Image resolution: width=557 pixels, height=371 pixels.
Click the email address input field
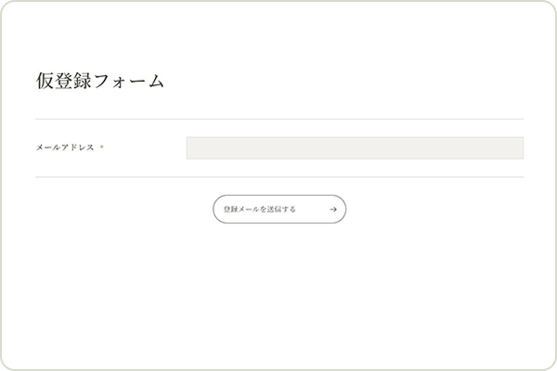point(354,148)
